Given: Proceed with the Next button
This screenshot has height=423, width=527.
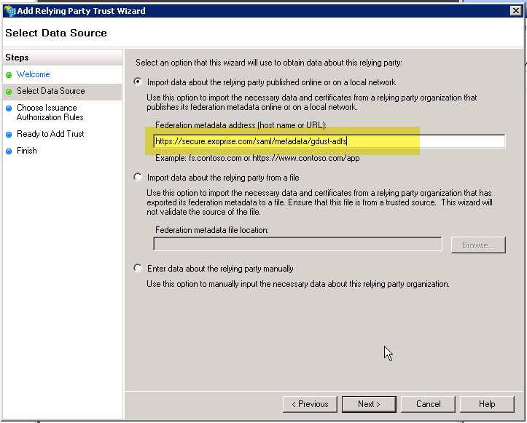Looking at the screenshot, I should click(x=369, y=404).
